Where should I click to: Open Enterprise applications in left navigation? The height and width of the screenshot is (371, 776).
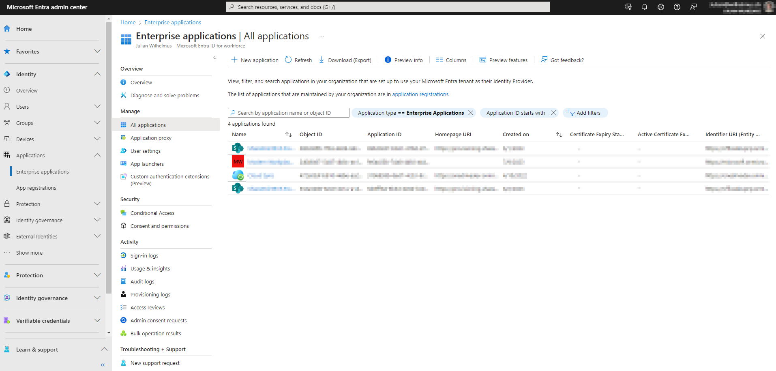point(43,172)
